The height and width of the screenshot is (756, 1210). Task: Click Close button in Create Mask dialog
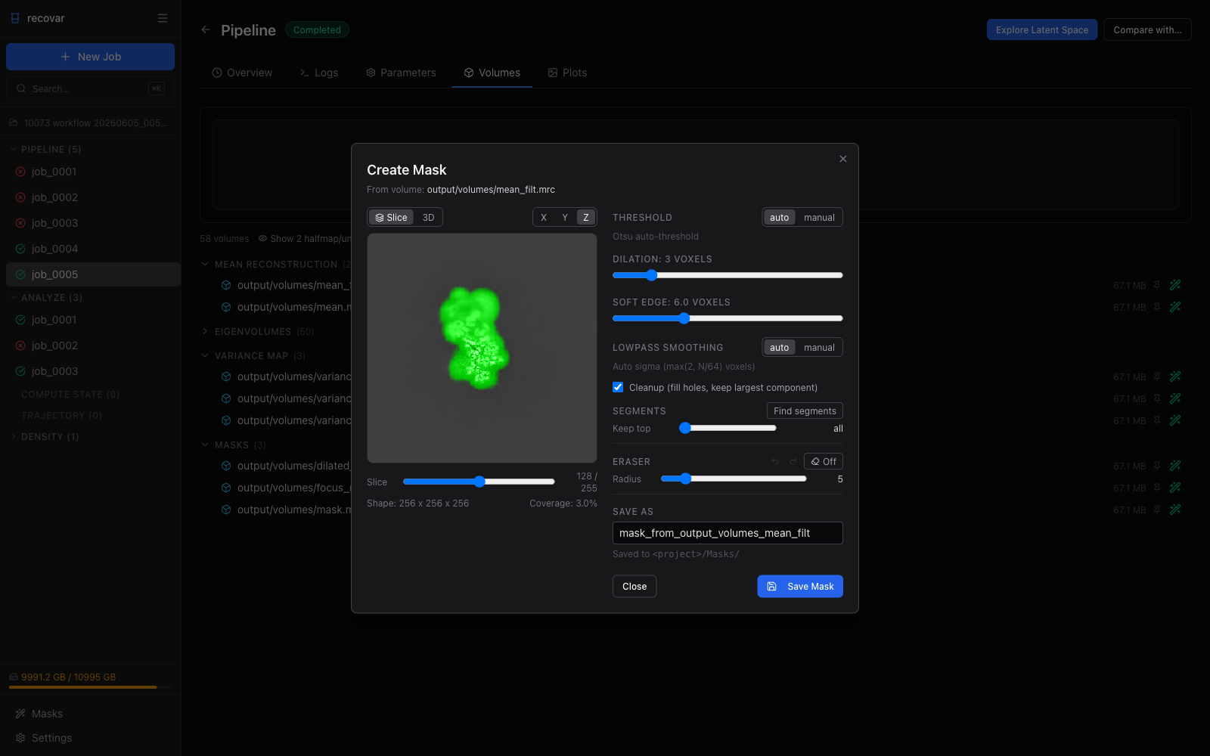click(634, 586)
